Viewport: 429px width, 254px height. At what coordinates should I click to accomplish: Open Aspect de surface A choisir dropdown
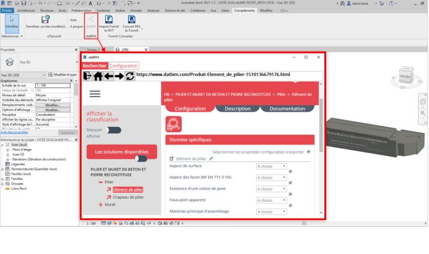(272, 166)
